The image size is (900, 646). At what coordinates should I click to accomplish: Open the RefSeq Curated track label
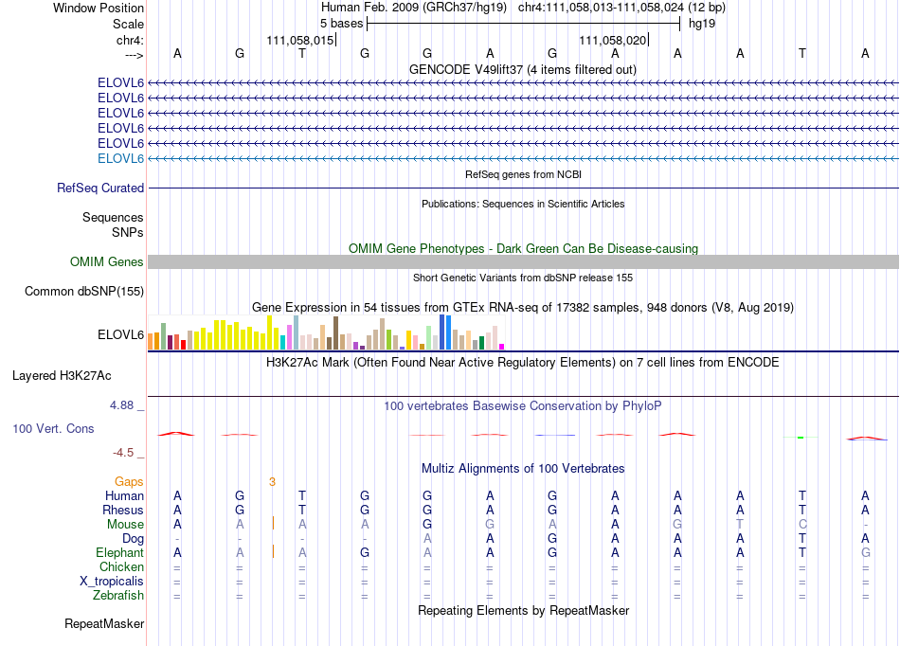coord(100,188)
